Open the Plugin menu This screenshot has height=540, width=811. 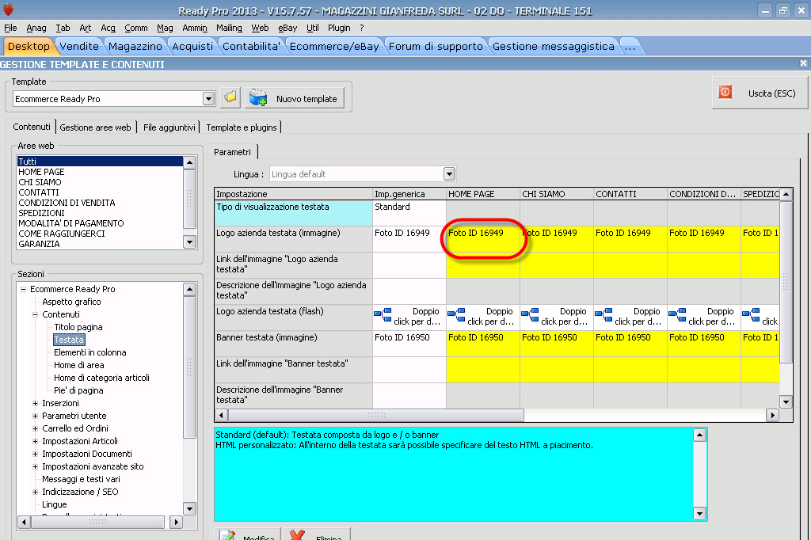339,28
